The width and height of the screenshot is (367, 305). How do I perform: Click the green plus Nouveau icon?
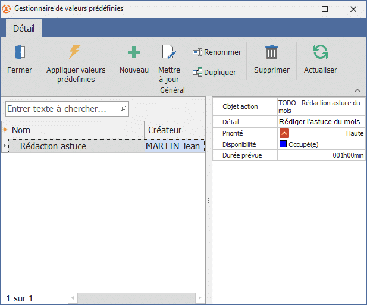(134, 52)
